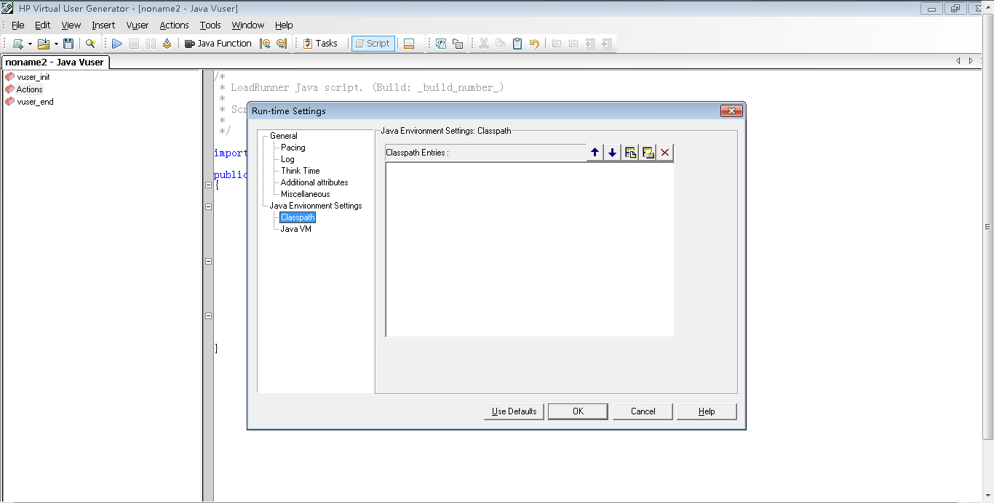
Task: Click the Paste clipboard icon
Action: pos(517,44)
